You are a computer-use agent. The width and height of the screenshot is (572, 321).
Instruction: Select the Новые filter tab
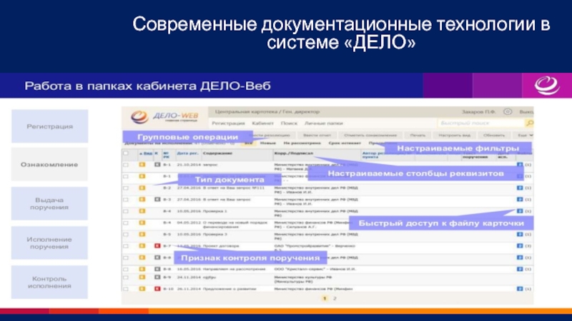pyautogui.click(x=267, y=143)
